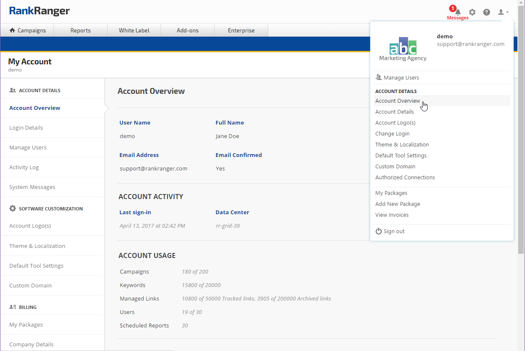Open Login Details in the left sidebar

click(x=26, y=128)
